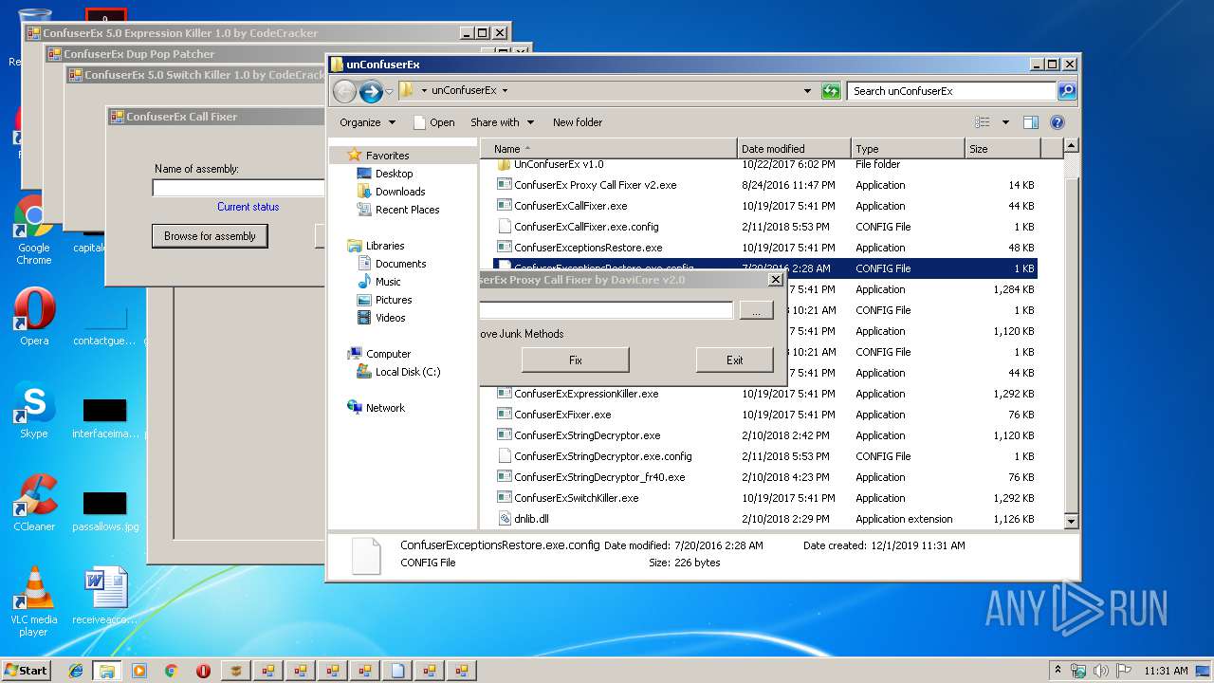
Task: Select Computer in navigation pane
Action: pos(388,354)
